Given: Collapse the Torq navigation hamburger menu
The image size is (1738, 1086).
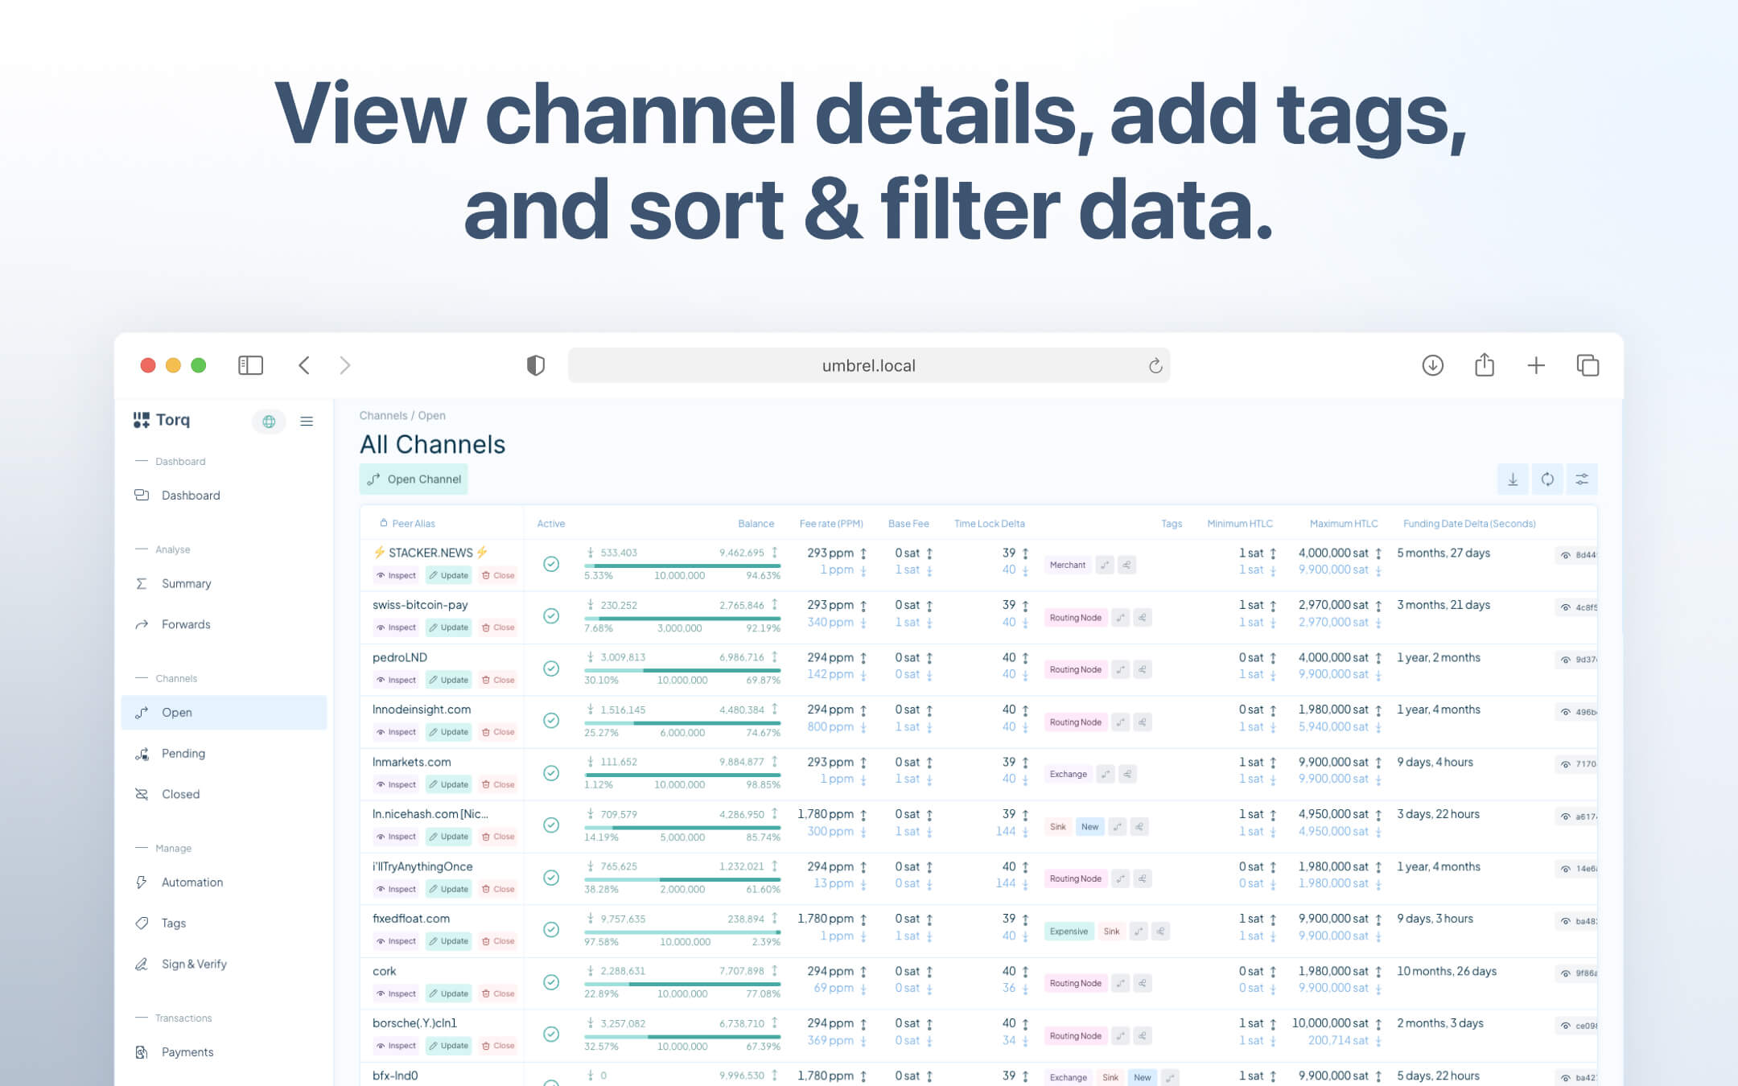Looking at the screenshot, I should pos(307,421).
